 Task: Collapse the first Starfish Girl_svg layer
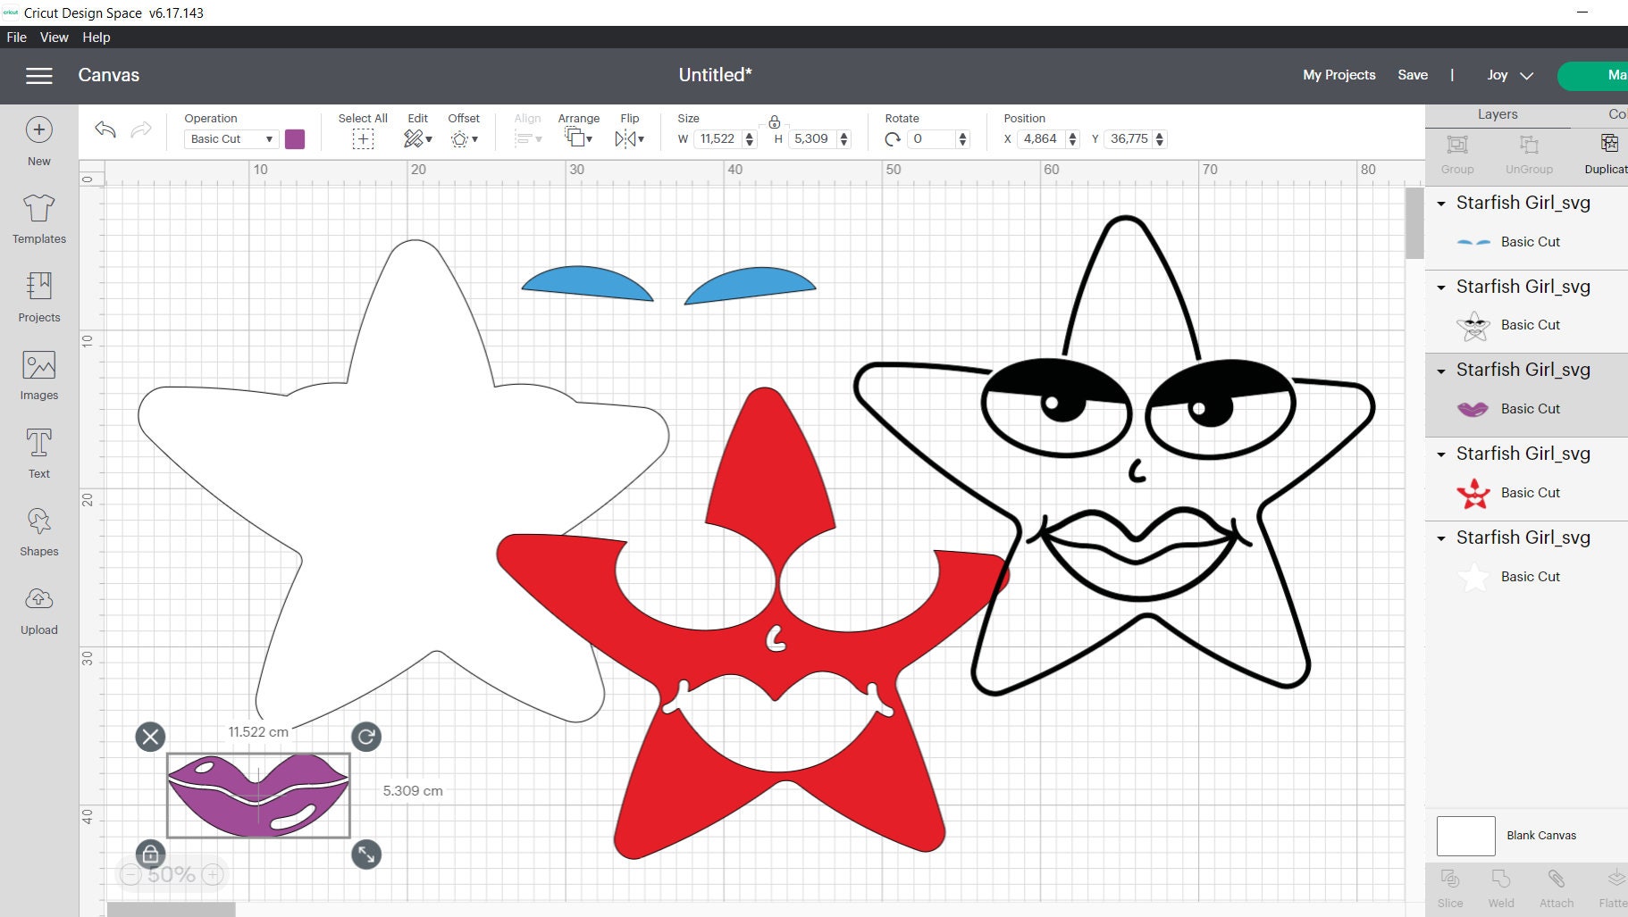point(1441,203)
